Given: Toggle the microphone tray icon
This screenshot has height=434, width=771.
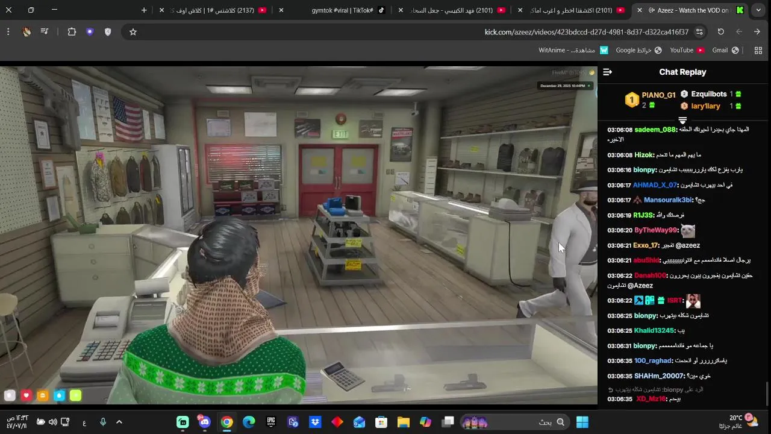Looking at the screenshot, I should click(102, 422).
